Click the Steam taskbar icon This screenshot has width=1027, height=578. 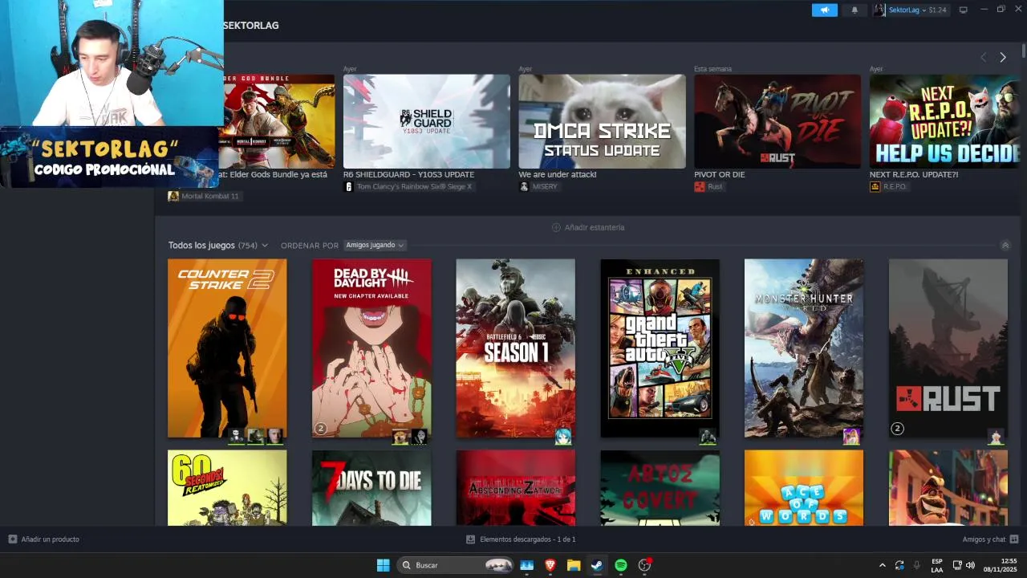[x=597, y=565]
